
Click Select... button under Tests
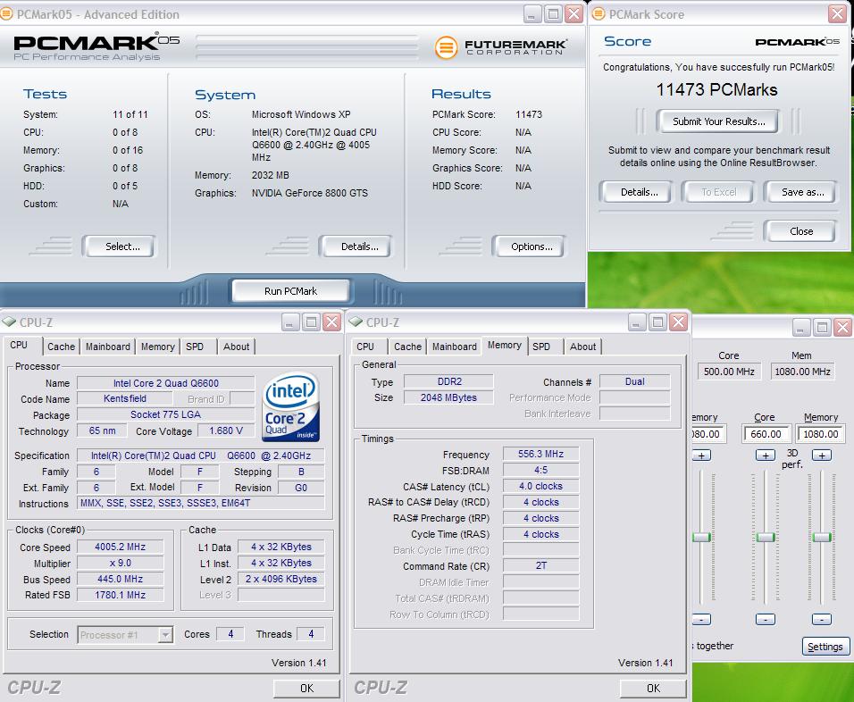click(x=121, y=247)
